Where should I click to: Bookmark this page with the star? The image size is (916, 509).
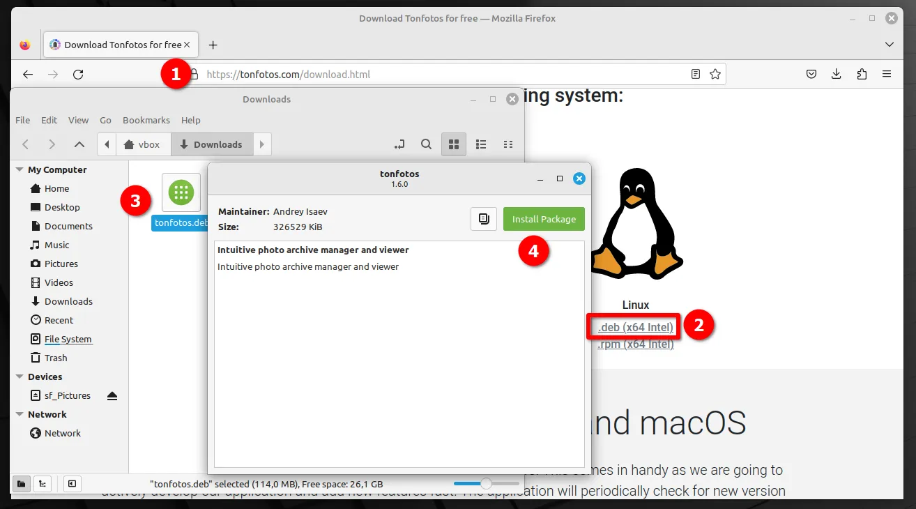(x=715, y=74)
